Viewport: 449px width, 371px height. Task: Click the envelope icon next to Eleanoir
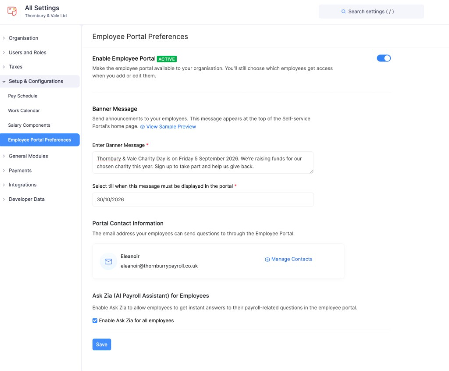coord(108,261)
